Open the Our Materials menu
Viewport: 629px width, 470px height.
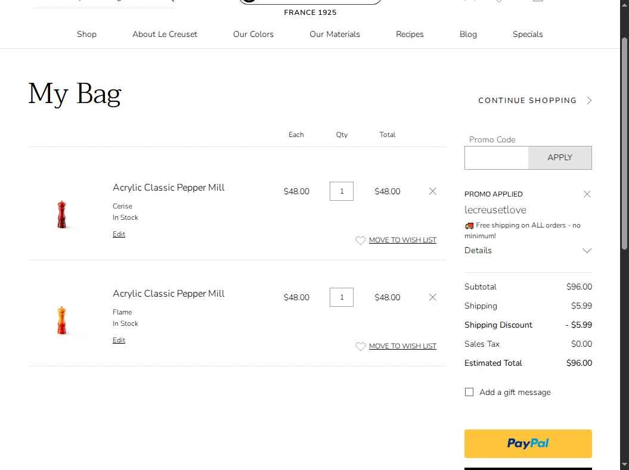334,34
